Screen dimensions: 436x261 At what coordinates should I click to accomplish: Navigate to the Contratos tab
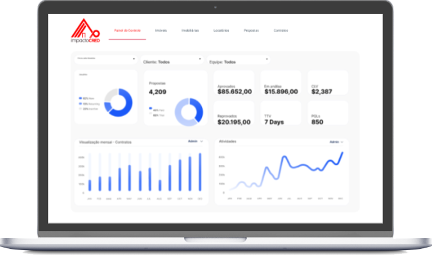tap(281, 31)
